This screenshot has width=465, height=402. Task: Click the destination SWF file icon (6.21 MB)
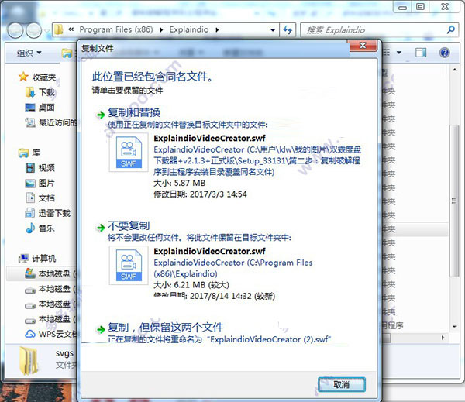click(129, 265)
